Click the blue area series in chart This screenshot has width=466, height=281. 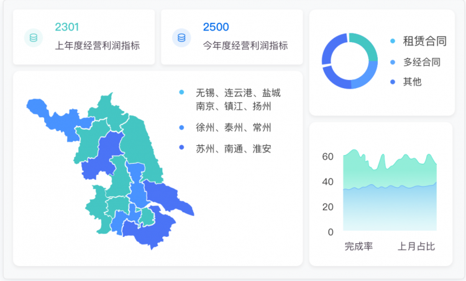pos(390,209)
